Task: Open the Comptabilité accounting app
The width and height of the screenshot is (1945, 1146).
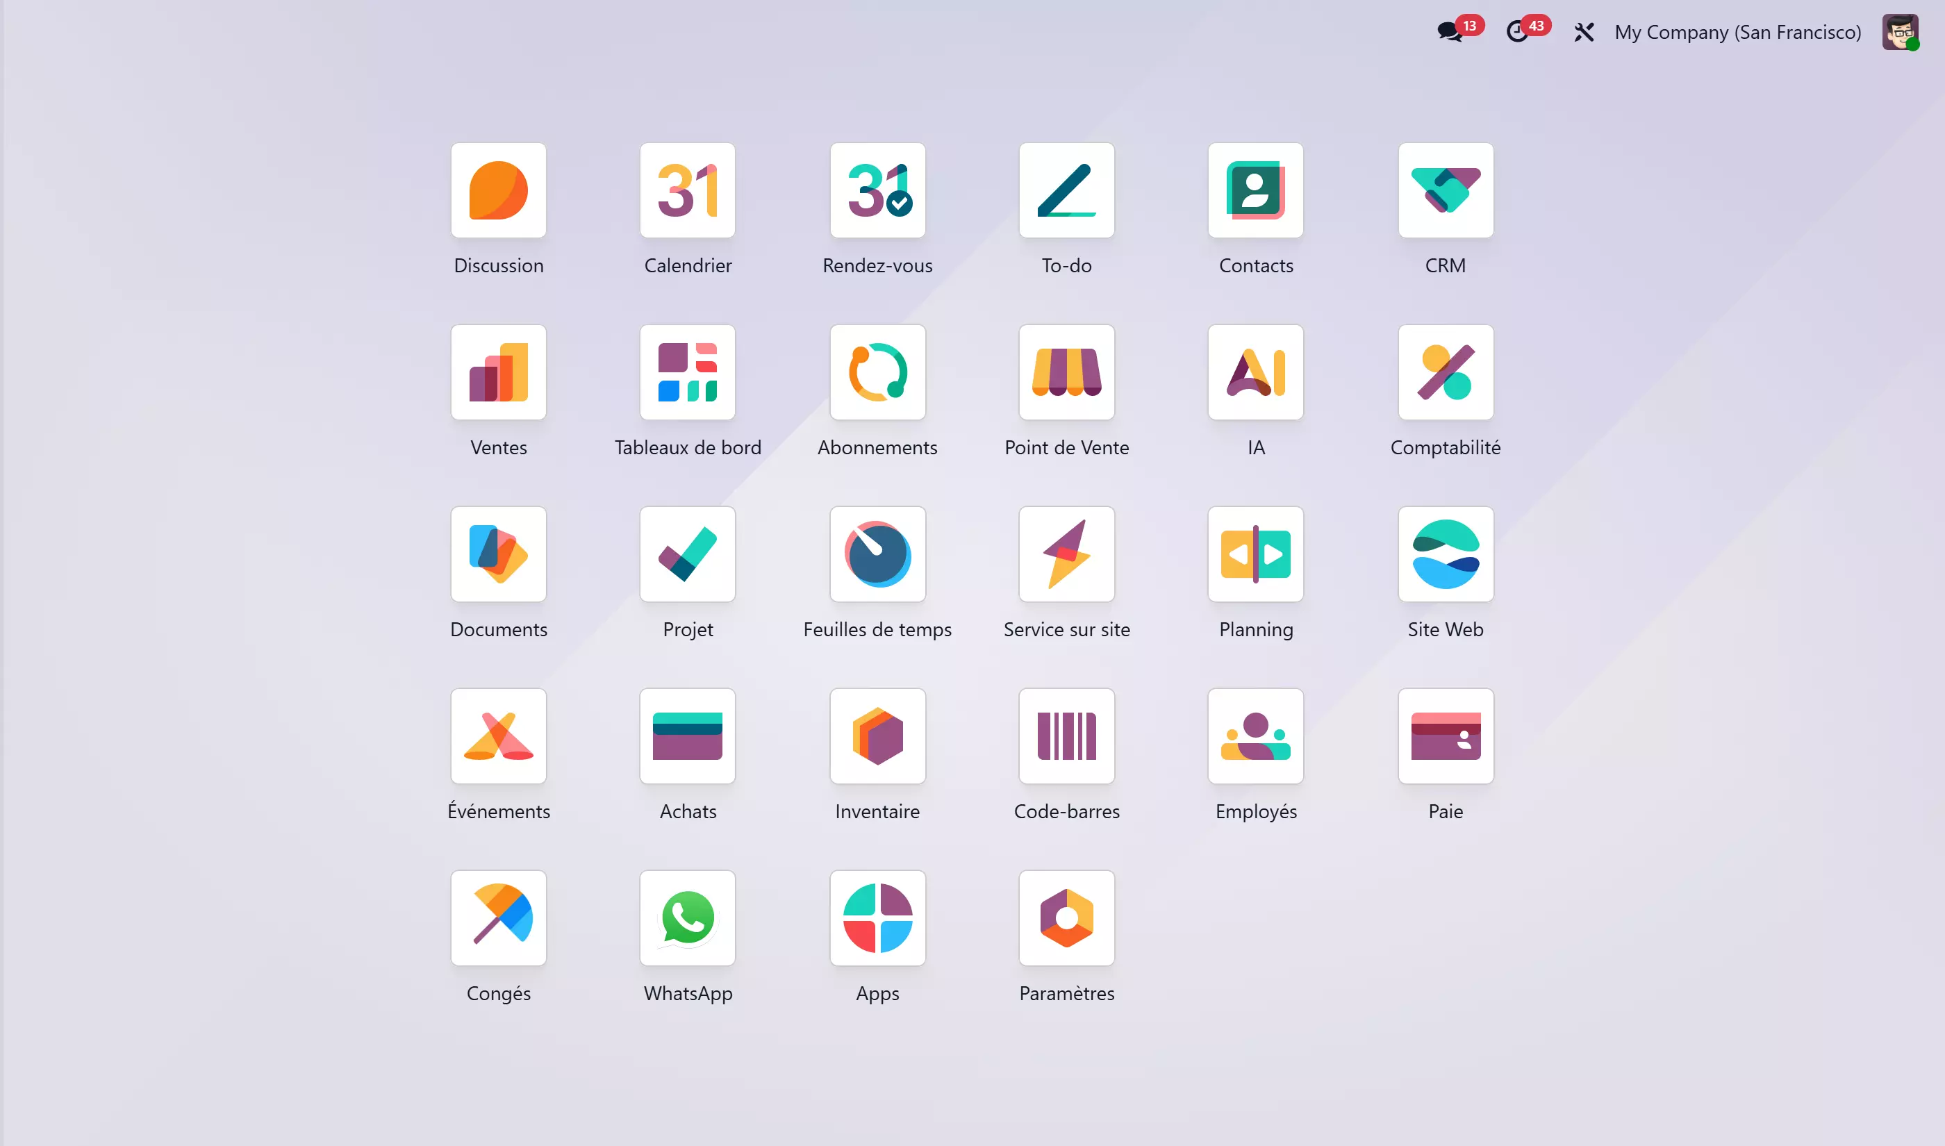Action: pos(1445,372)
